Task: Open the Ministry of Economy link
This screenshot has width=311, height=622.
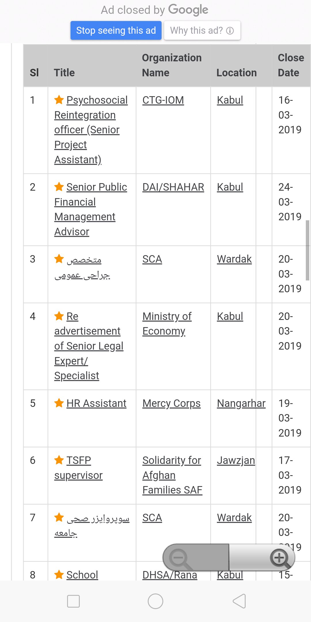Action: tap(166, 323)
